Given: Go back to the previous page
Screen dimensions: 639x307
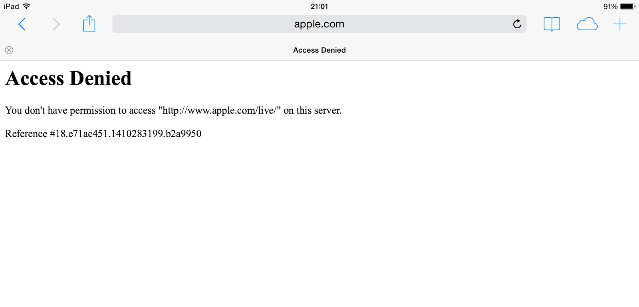Looking at the screenshot, I should coord(22,24).
